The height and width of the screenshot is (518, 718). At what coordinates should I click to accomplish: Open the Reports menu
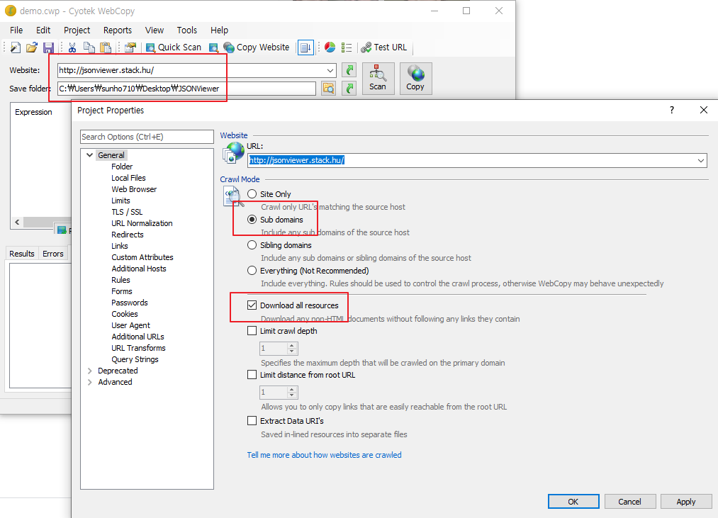click(118, 30)
